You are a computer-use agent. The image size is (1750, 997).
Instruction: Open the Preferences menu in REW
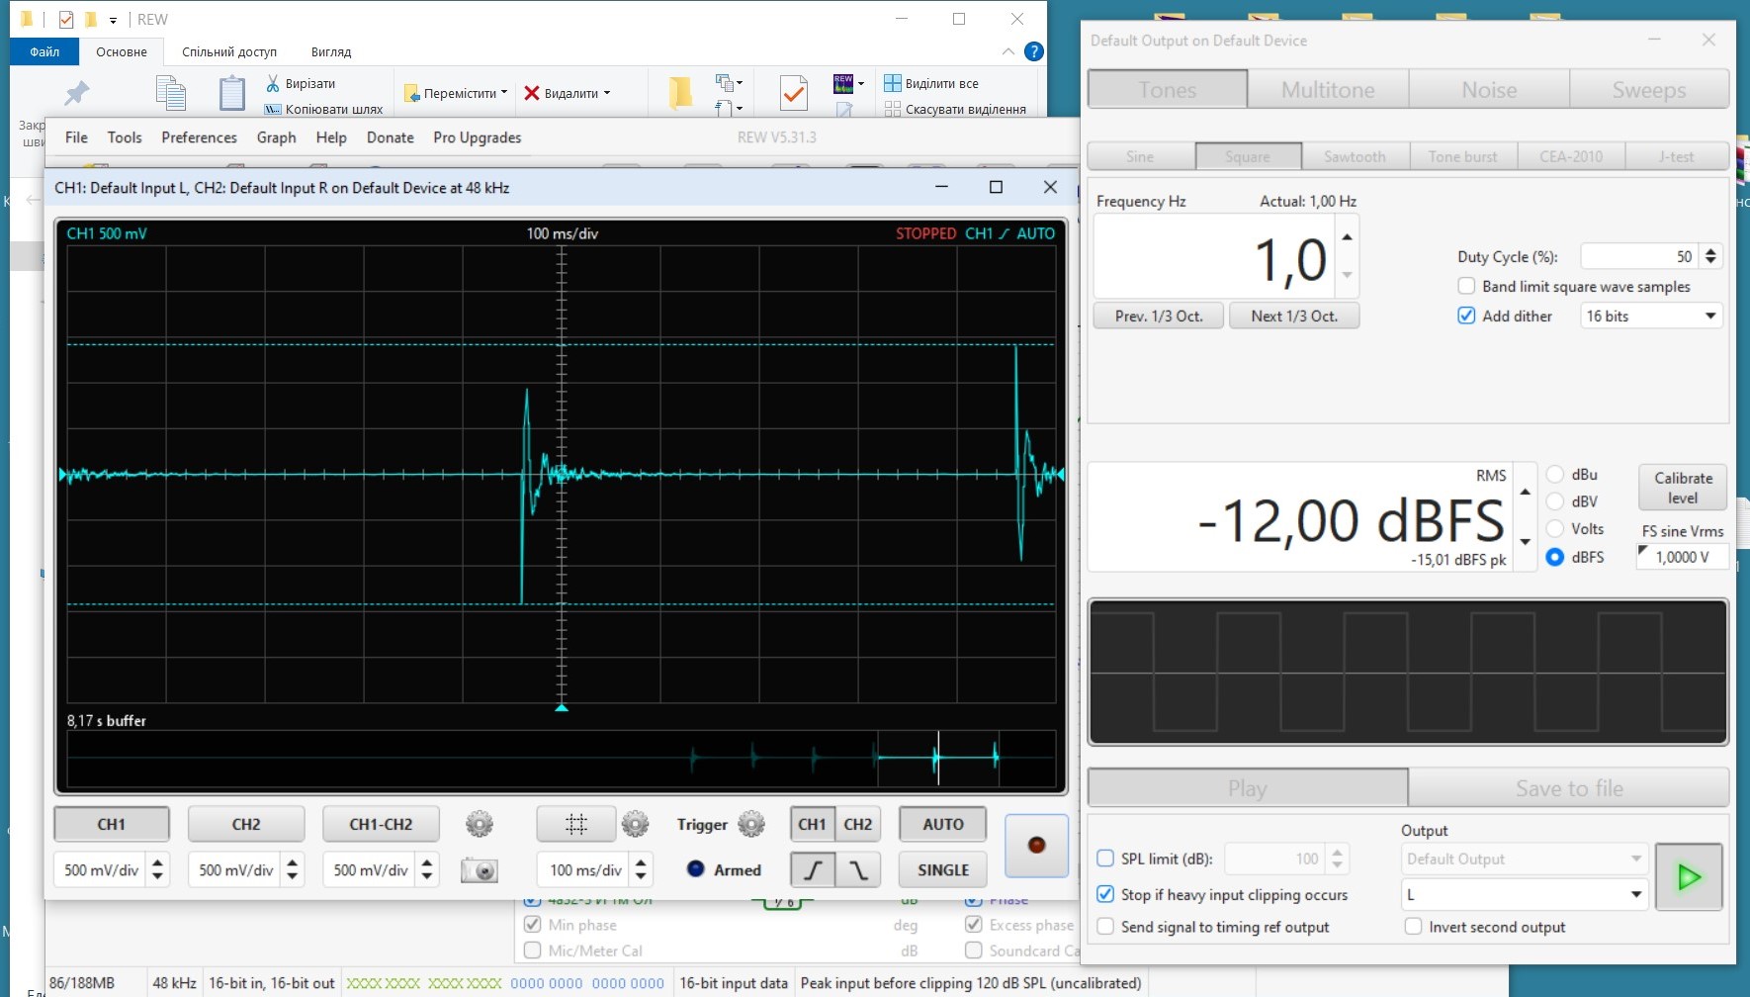click(199, 137)
